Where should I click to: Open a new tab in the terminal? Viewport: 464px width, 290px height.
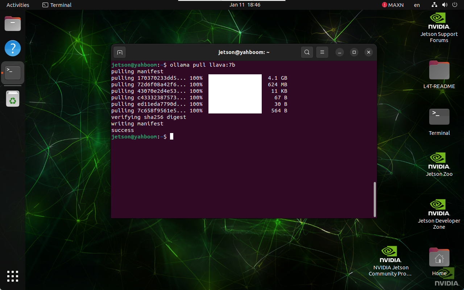pyautogui.click(x=120, y=52)
